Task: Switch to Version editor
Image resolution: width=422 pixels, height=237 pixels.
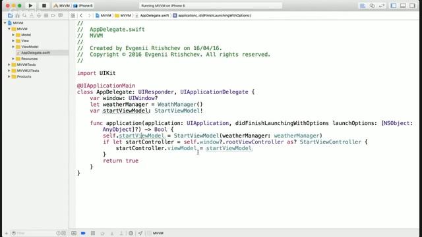Action: point(382,6)
